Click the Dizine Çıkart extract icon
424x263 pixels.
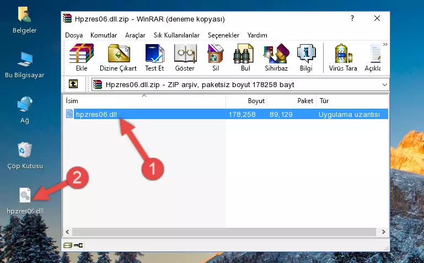click(118, 57)
